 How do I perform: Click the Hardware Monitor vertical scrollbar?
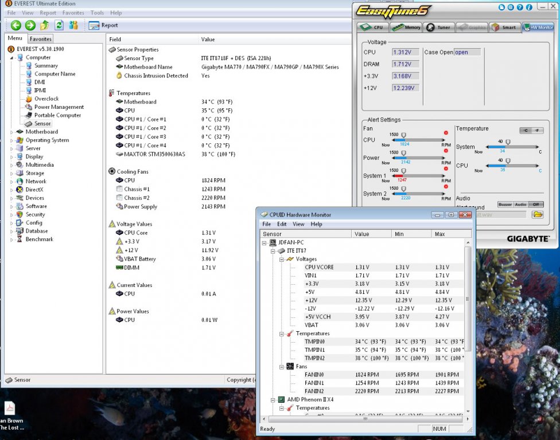[468, 298]
